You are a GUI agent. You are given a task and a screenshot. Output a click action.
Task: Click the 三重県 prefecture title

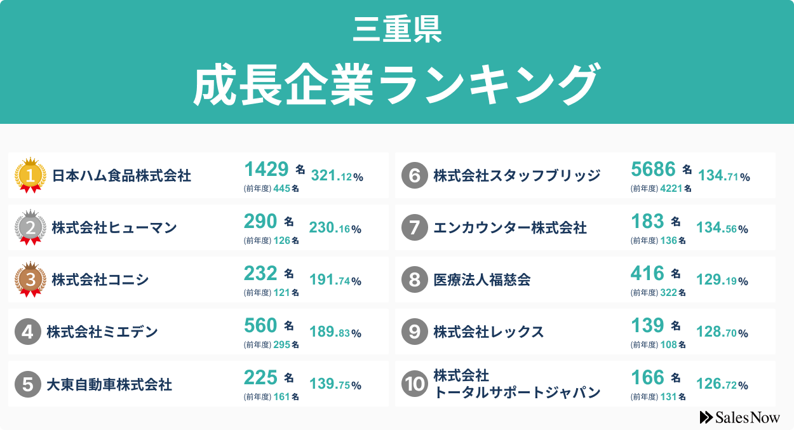click(396, 30)
